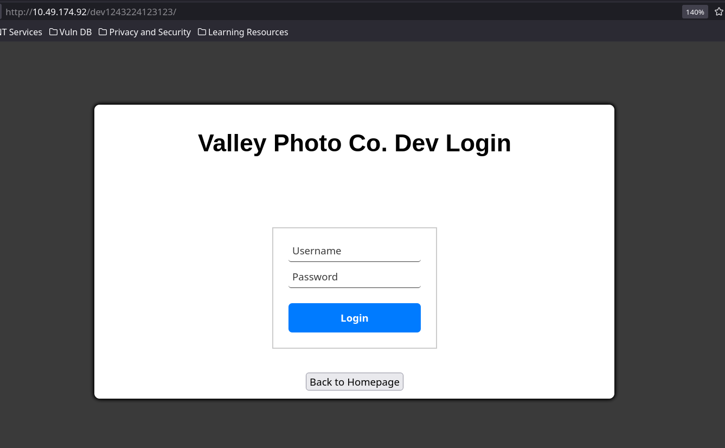Open the Privacy and Security bookmarks folder

pyautogui.click(x=145, y=32)
